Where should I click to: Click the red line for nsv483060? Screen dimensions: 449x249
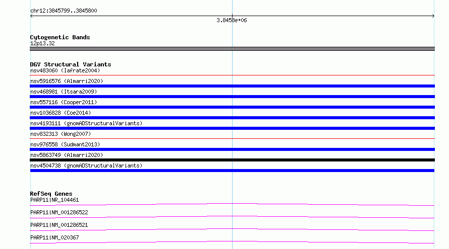pyautogui.click(x=232, y=75)
